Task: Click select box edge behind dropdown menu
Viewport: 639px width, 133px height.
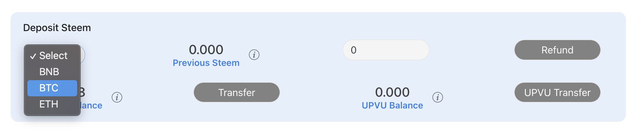Action: pyautogui.click(x=83, y=55)
